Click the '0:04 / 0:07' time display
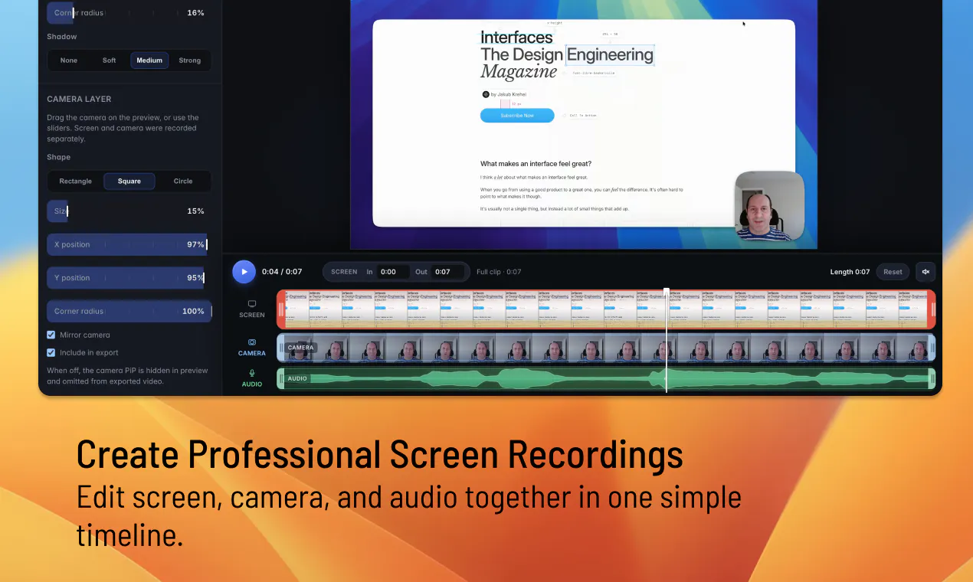The height and width of the screenshot is (582, 973). coord(282,272)
